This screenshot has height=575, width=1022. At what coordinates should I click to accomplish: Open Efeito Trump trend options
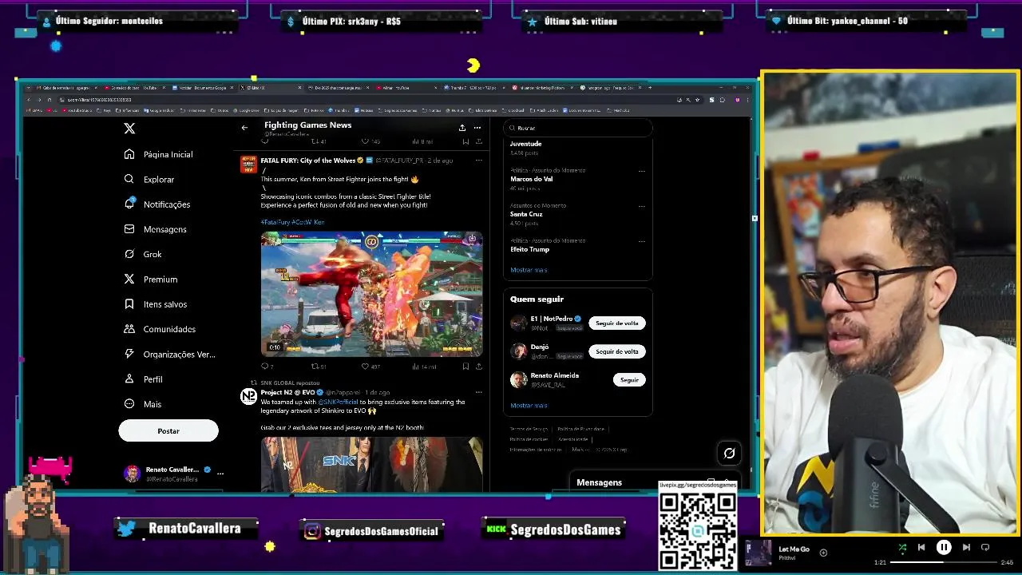(x=641, y=241)
